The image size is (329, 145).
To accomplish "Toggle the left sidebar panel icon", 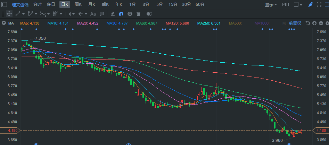I will (x=5, y=4).
